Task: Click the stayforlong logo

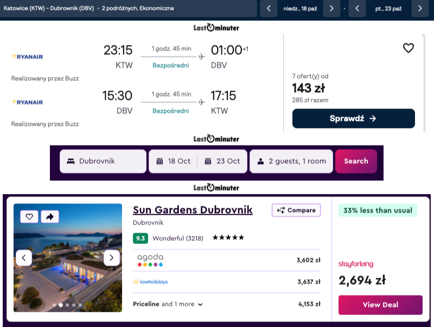Action: (x=356, y=264)
